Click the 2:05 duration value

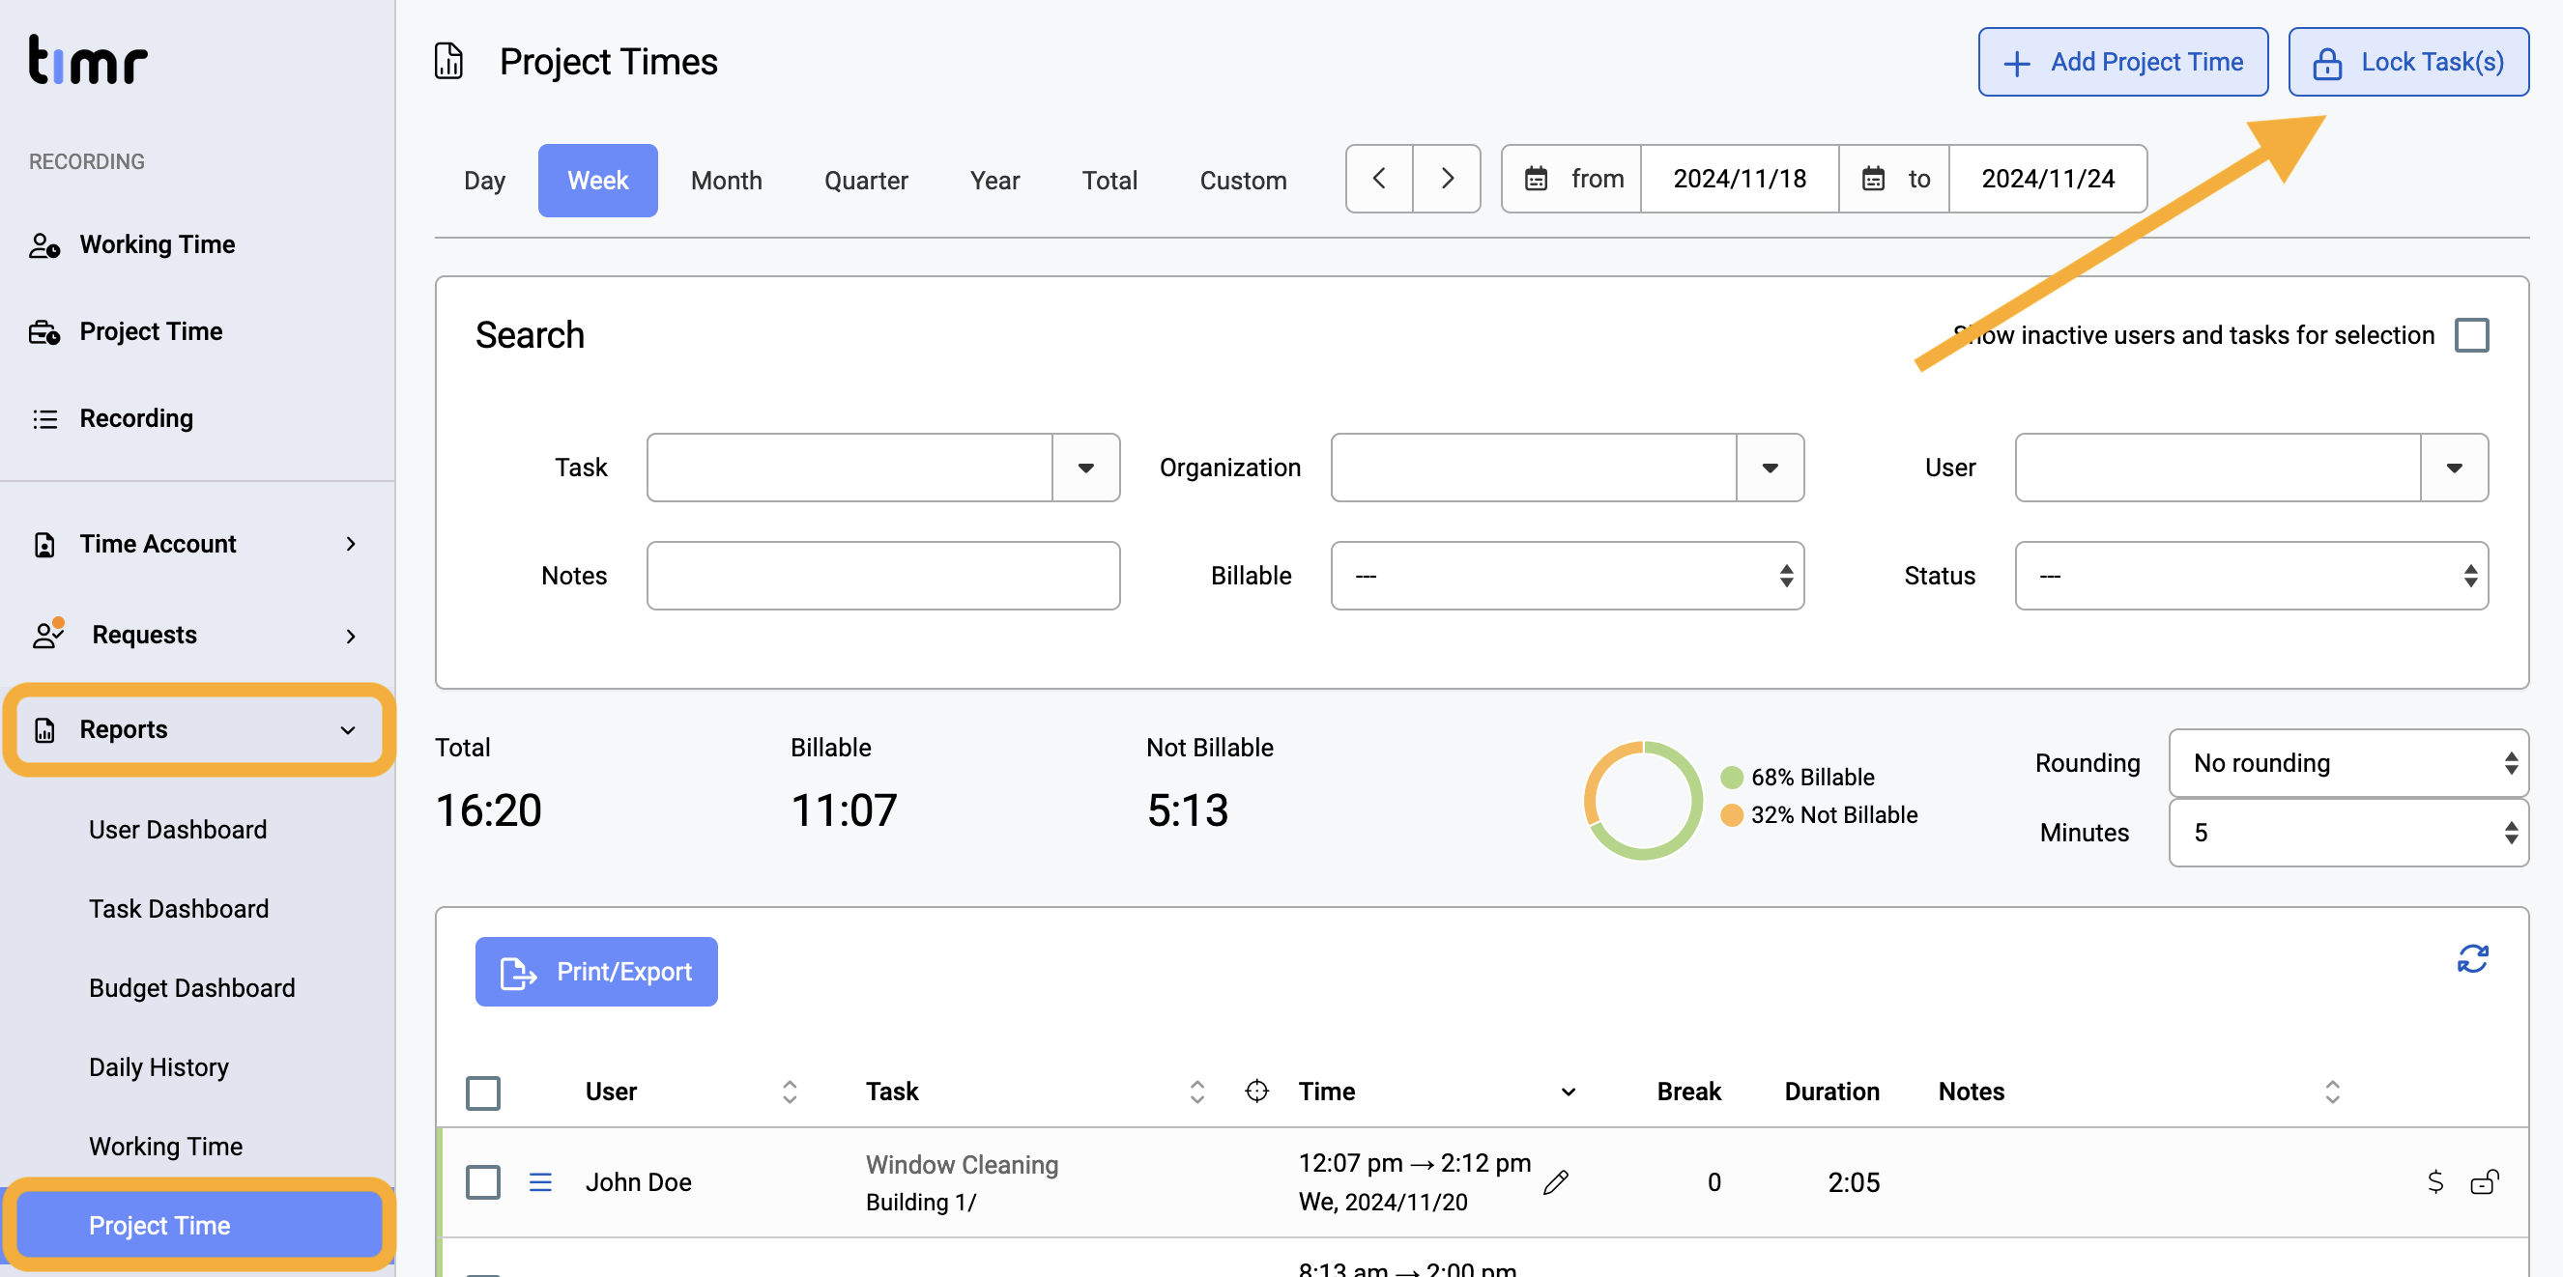tap(1854, 1182)
